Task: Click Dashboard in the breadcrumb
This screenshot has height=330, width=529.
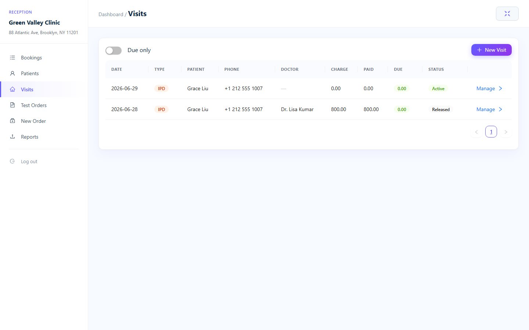Action: pos(111,14)
